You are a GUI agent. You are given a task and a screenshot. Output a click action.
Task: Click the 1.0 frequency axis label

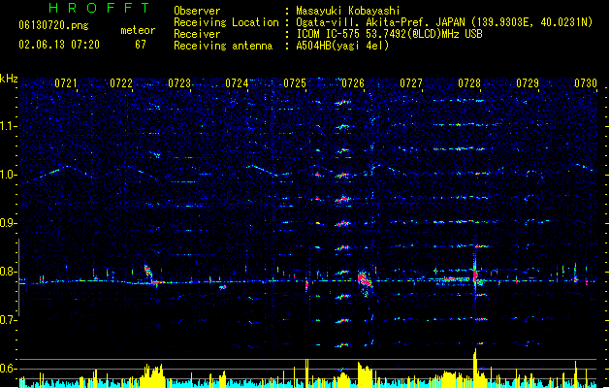(9, 175)
